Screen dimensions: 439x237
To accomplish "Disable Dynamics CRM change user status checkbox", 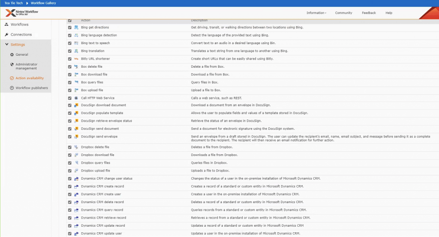I will pos(70,179).
